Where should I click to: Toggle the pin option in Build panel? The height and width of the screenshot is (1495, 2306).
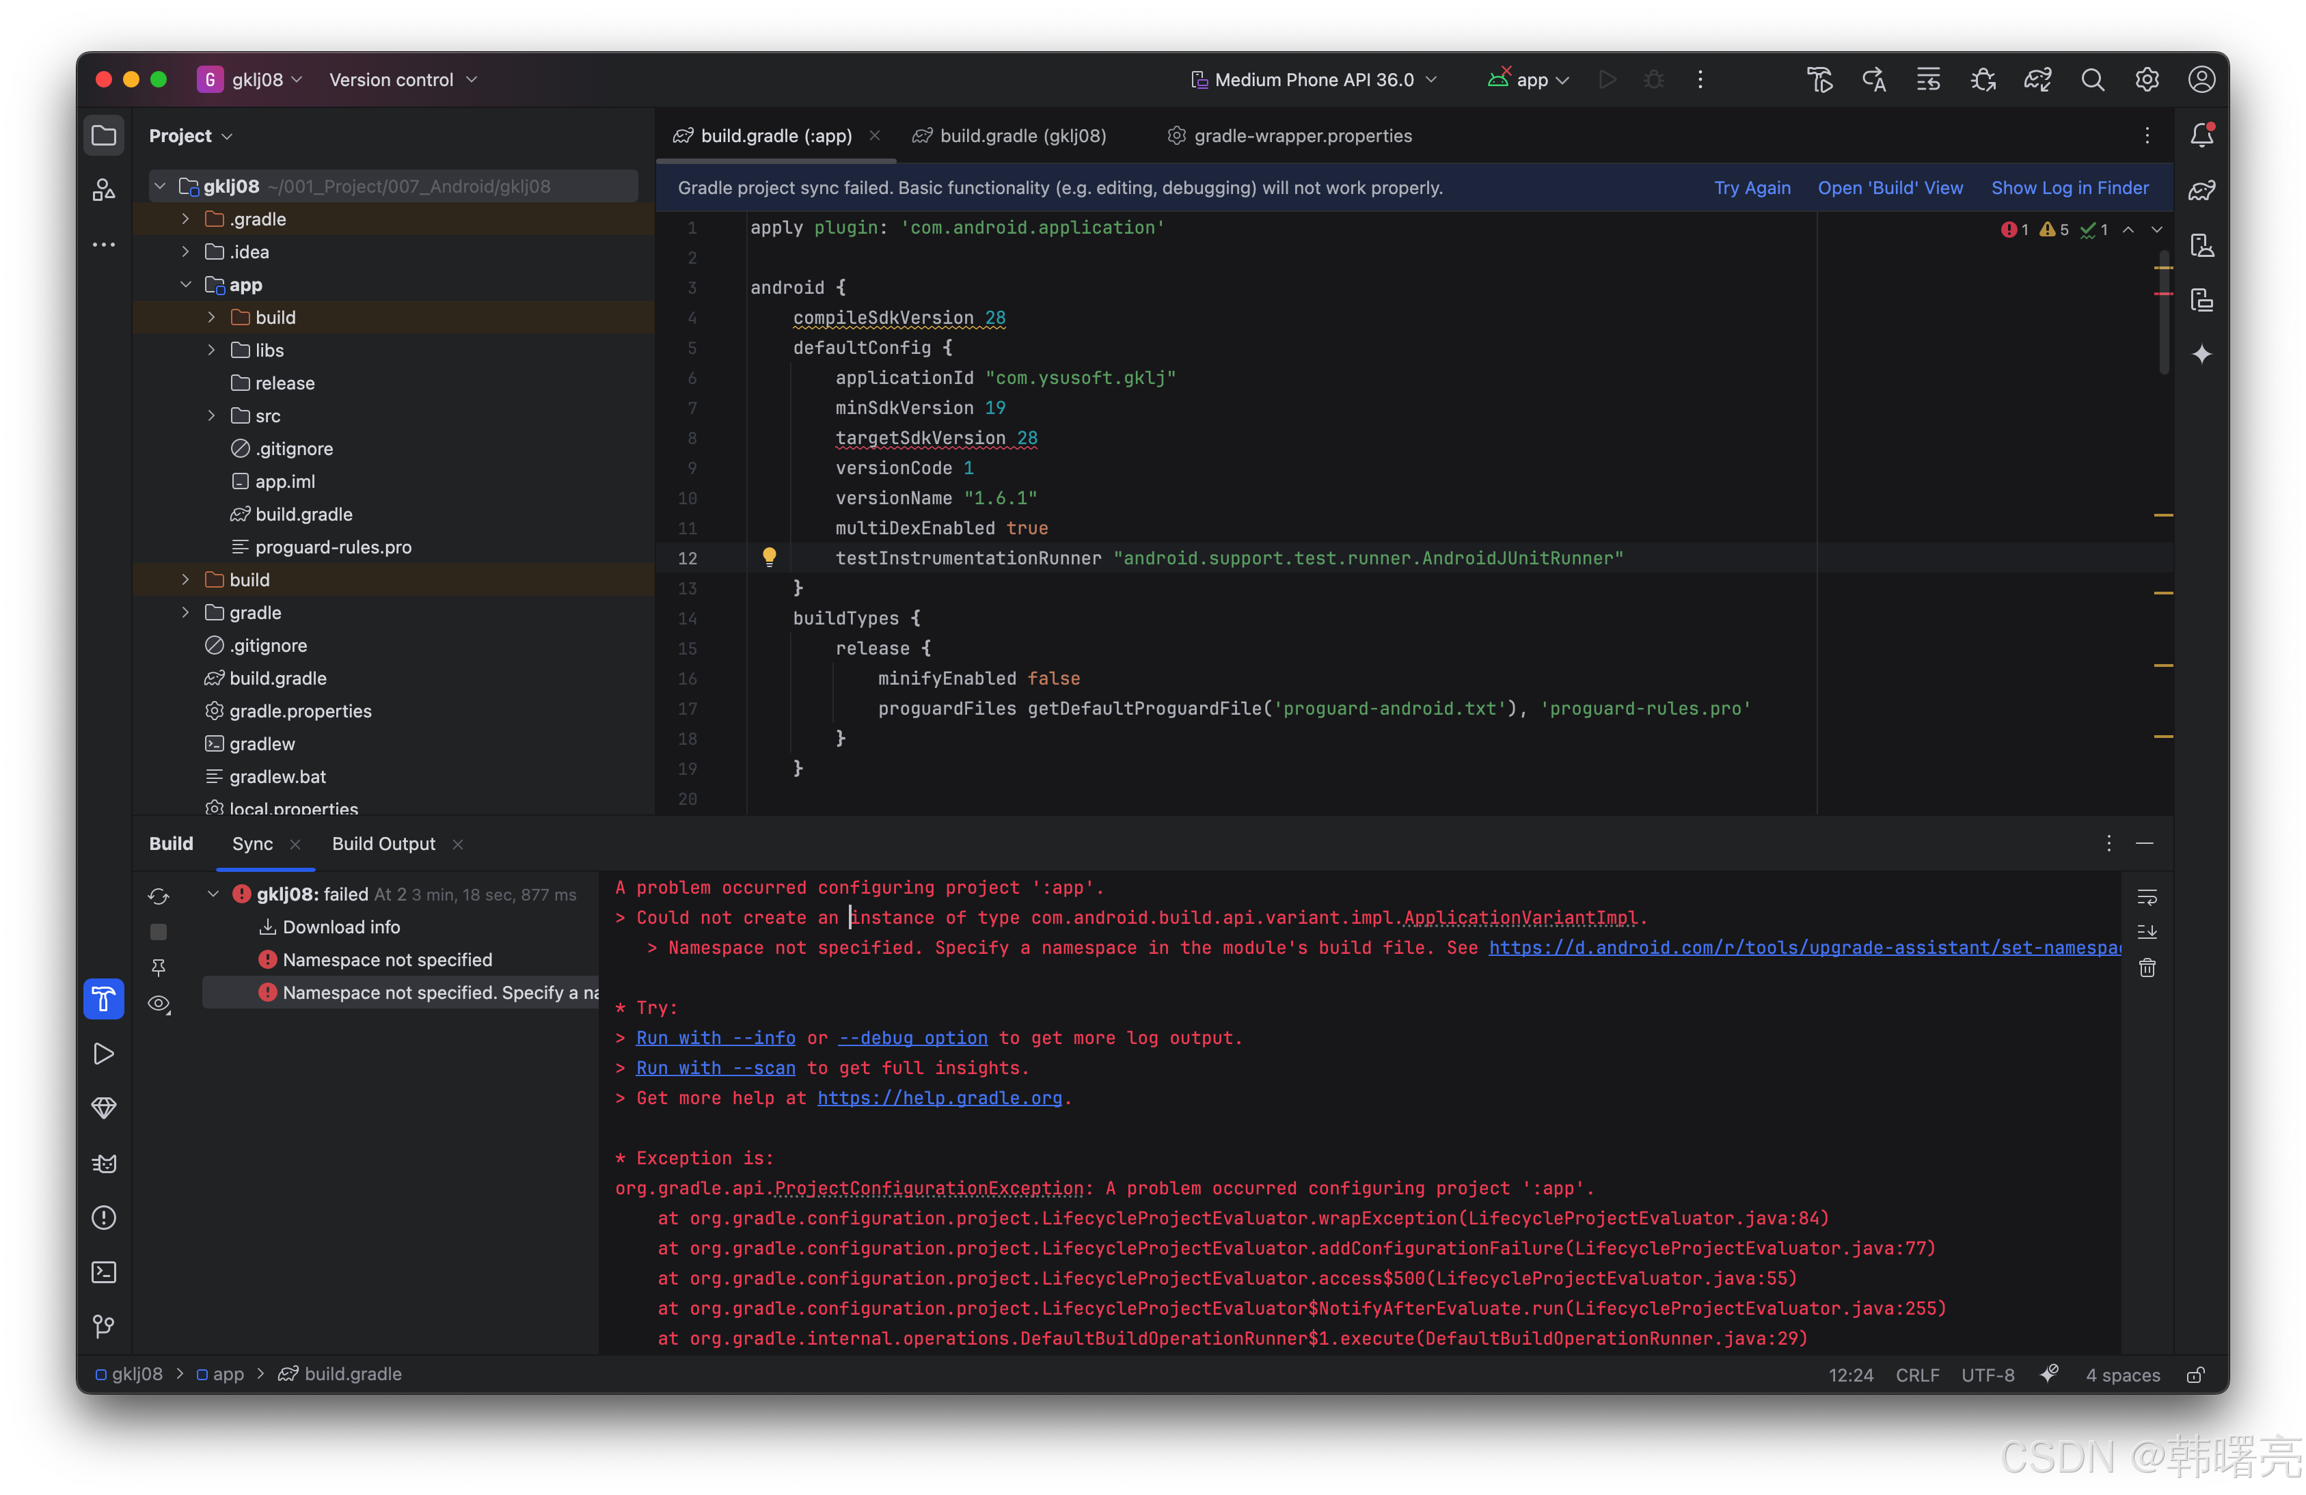159,968
